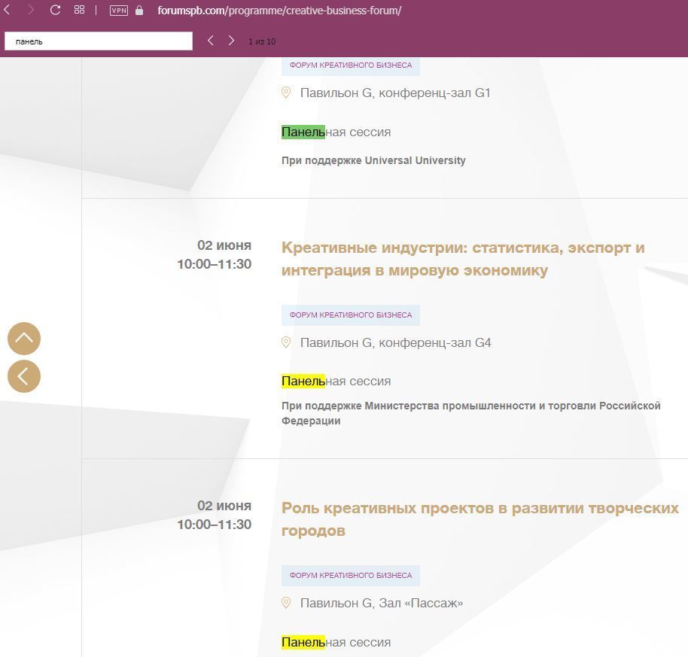Click location pin beside Зал «Пассаж»
688x657 pixels.
pyautogui.click(x=286, y=603)
